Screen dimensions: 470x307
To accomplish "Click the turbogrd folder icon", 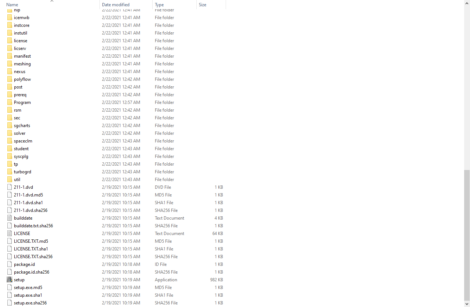I will click(10, 172).
